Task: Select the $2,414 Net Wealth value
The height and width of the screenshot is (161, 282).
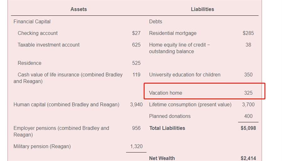Action: (x=248, y=158)
